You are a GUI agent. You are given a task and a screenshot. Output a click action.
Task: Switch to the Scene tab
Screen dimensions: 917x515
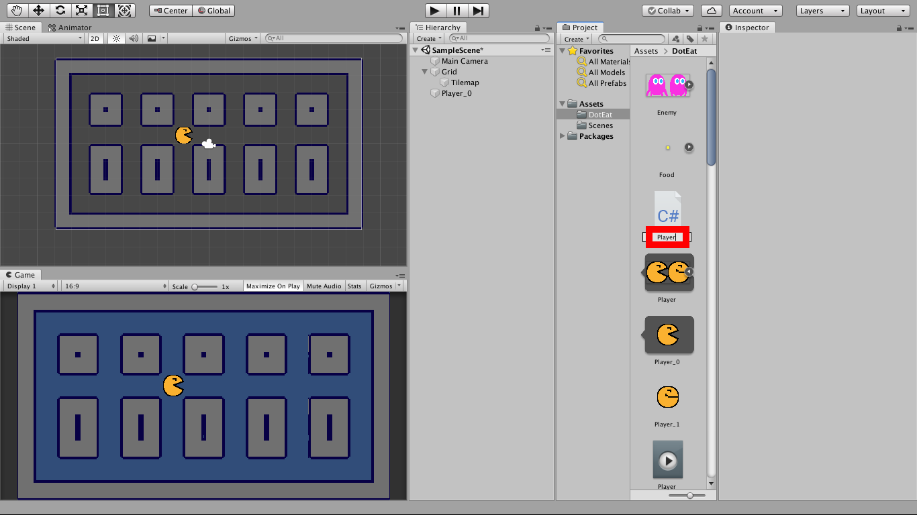(20, 27)
